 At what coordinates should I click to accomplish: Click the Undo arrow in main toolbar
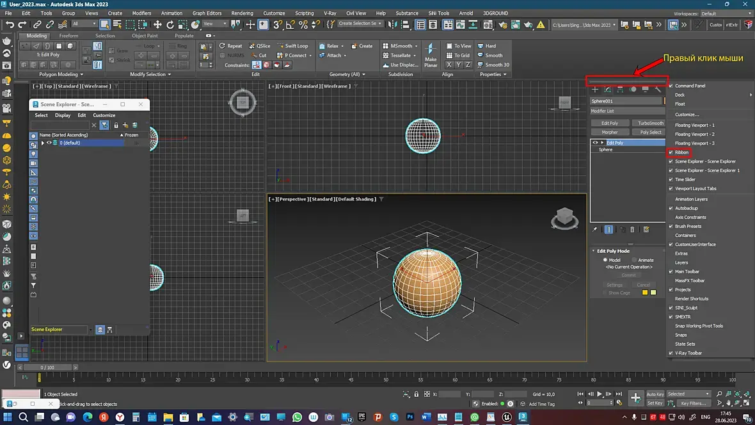click(10, 24)
